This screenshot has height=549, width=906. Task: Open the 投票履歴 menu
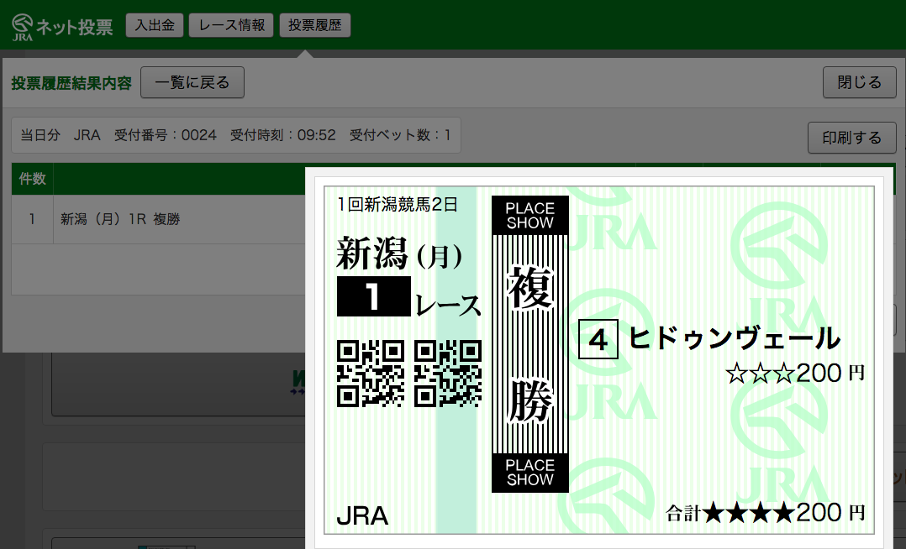tap(315, 25)
